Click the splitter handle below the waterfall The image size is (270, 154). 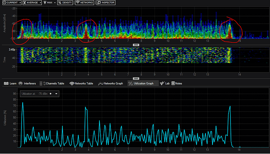pos(136,79)
